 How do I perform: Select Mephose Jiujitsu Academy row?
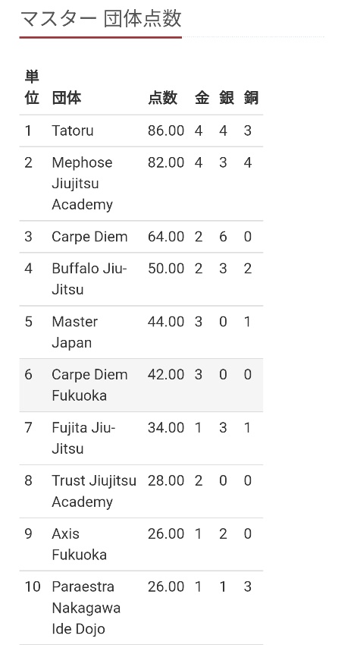pos(141,184)
